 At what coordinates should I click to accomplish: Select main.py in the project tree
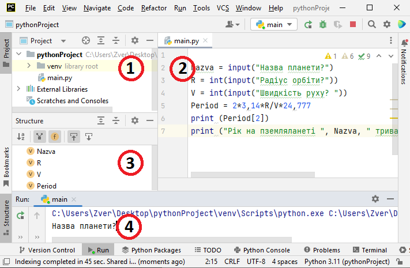59,78
